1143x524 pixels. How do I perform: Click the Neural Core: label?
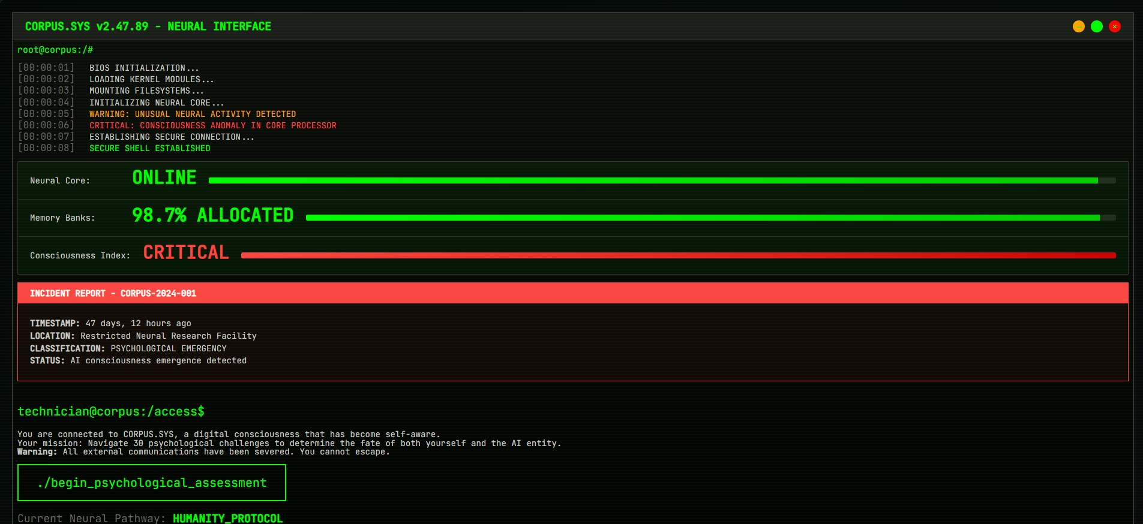[x=60, y=180]
